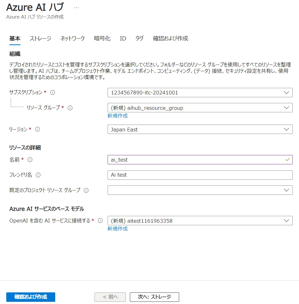Expand the AI サービス aitest1161963358 dropdown
The image size is (299, 304).
click(x=200, y=221)
